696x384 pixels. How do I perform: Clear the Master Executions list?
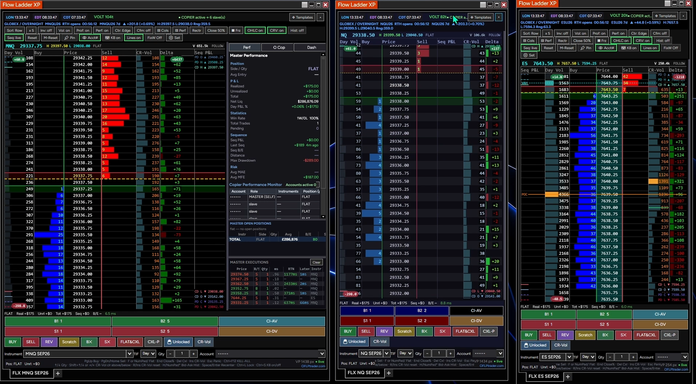tap(316, 262)
